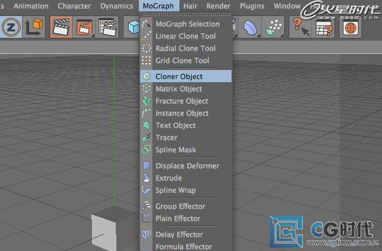The width and height of the screenshot is (382, 251).
Task: Click the Render View clapperboard icon
Action: 61,27
